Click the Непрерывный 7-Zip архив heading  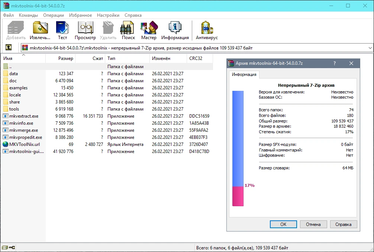(x=306, y=85)
